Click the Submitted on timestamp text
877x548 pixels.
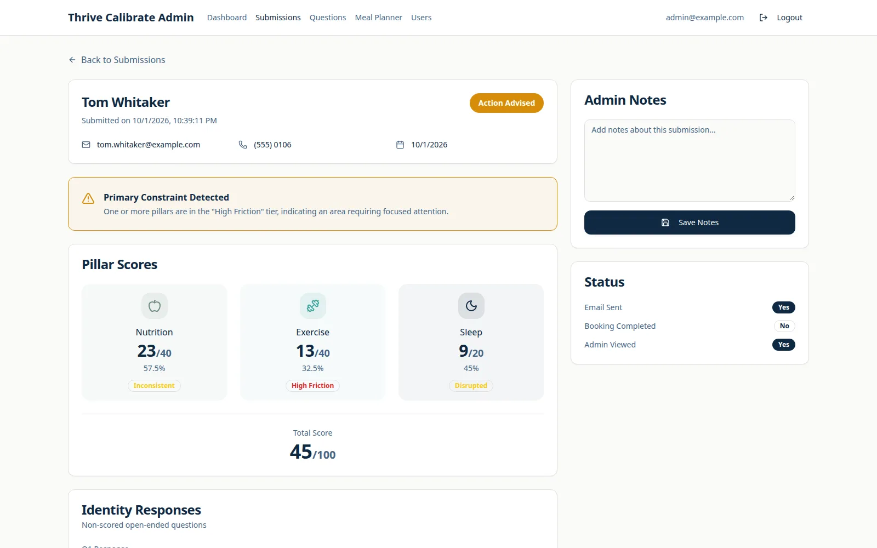149,121
